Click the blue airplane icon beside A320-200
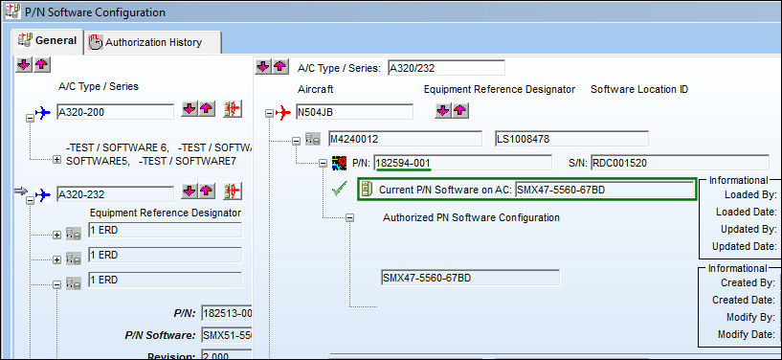 click(43, 113)
